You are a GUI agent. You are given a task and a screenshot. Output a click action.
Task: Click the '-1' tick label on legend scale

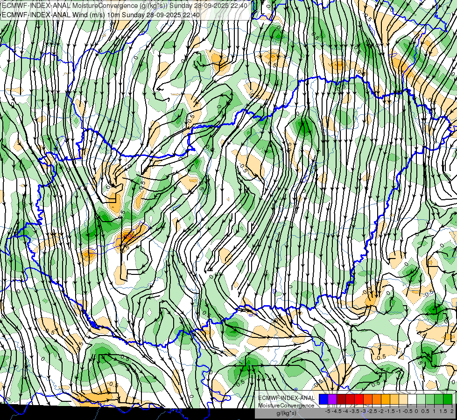pos(399,411)
